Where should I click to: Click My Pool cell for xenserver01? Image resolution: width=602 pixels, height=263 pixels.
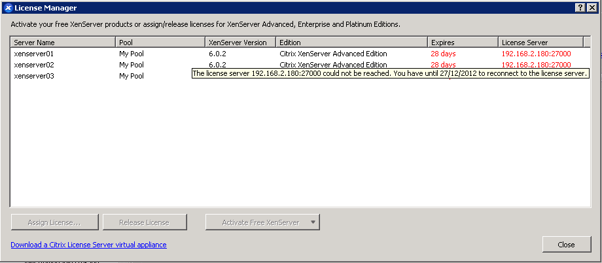click(x=132, y=54)
